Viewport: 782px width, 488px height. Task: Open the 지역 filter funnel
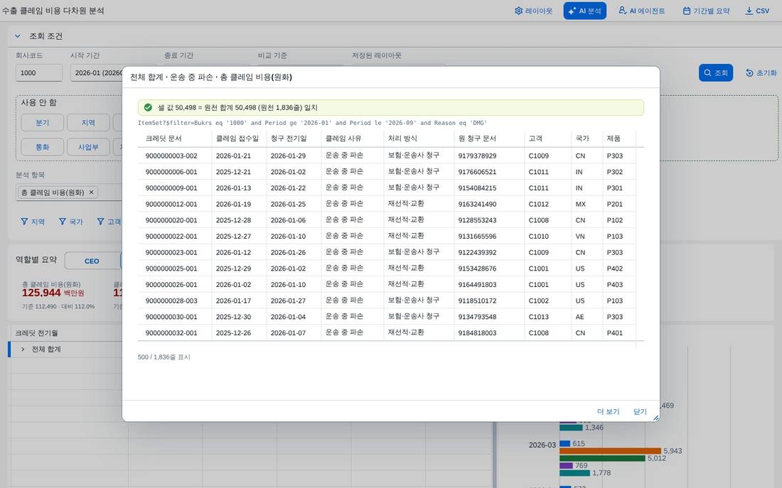[33, 222]
